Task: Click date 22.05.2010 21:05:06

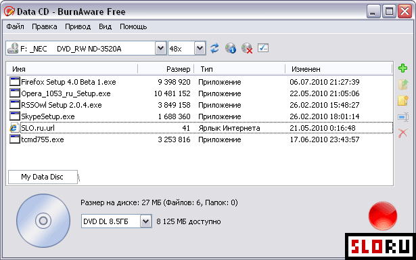Action: pos(325,93)
